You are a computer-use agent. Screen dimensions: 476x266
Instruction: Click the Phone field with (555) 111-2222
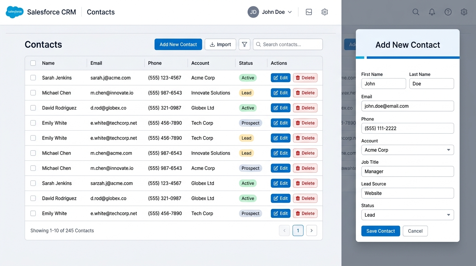click(408, 128)
